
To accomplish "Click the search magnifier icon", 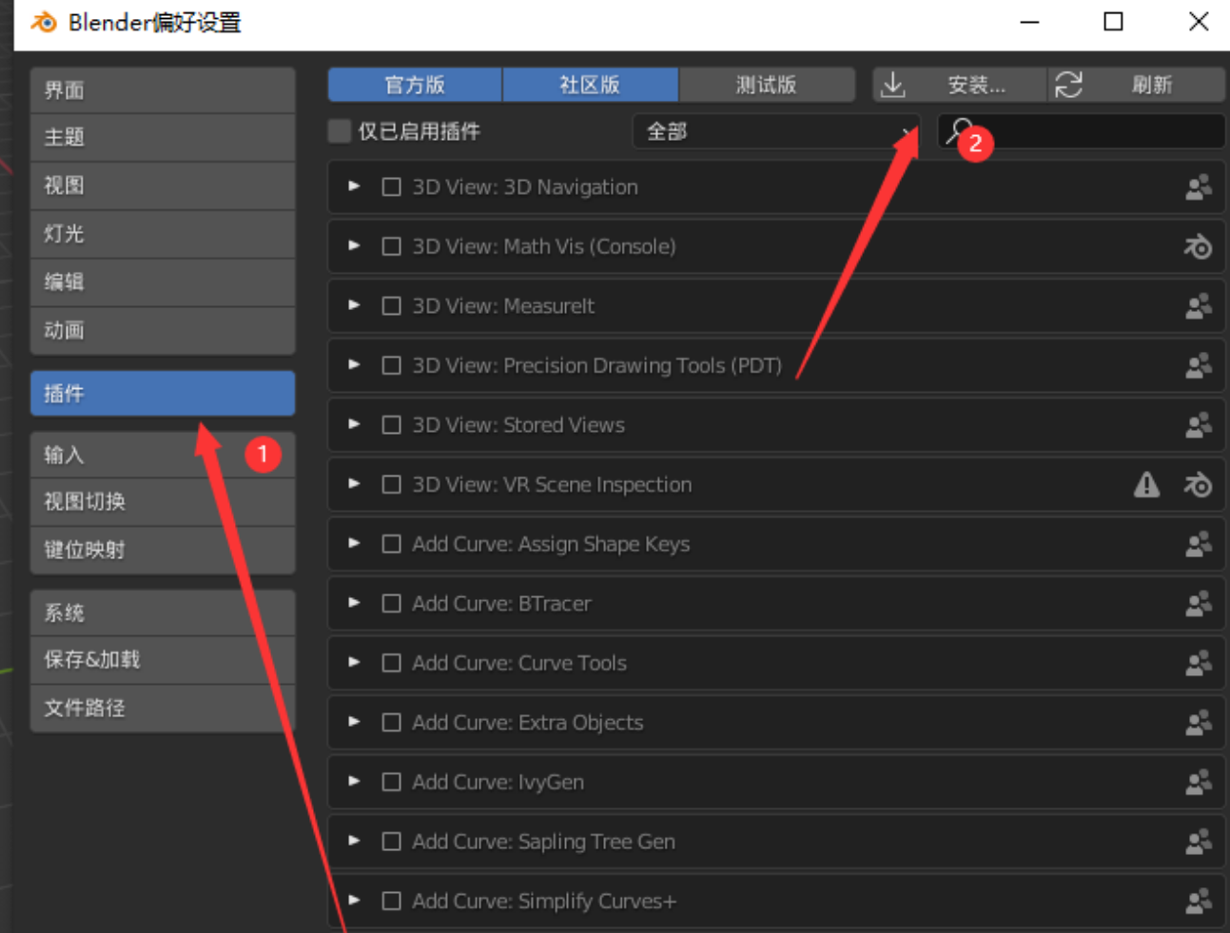I will (x=959, y=130).
